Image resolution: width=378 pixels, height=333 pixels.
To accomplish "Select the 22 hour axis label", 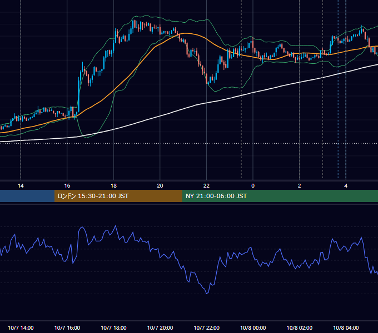I will pos(206,186).
